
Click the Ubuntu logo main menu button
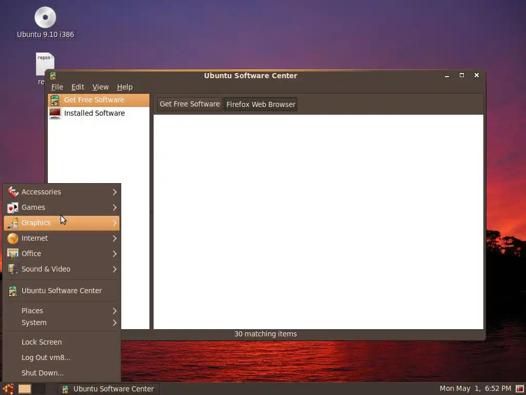pyautogui.click(x=8, y=389)
